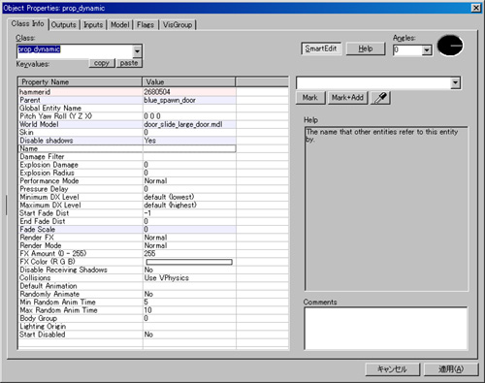The height and width of the screenshot is (383, 485).
Task: Click the 適用(A) apply button
Action: 451,369
